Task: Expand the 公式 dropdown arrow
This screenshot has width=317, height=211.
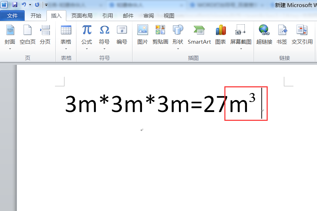Action: click(x=87, y=49)
